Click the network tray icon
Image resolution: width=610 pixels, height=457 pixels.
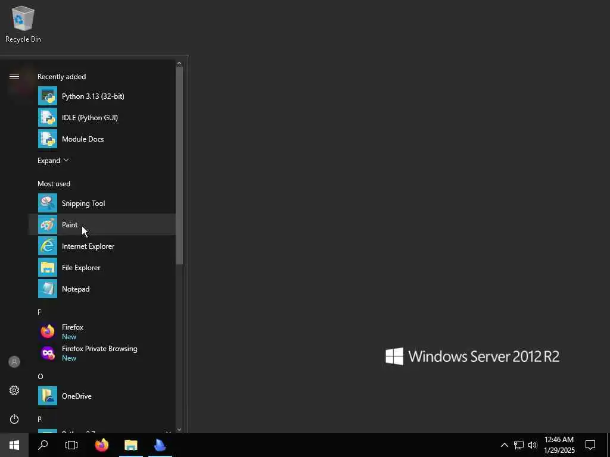[x=519, y=445]
